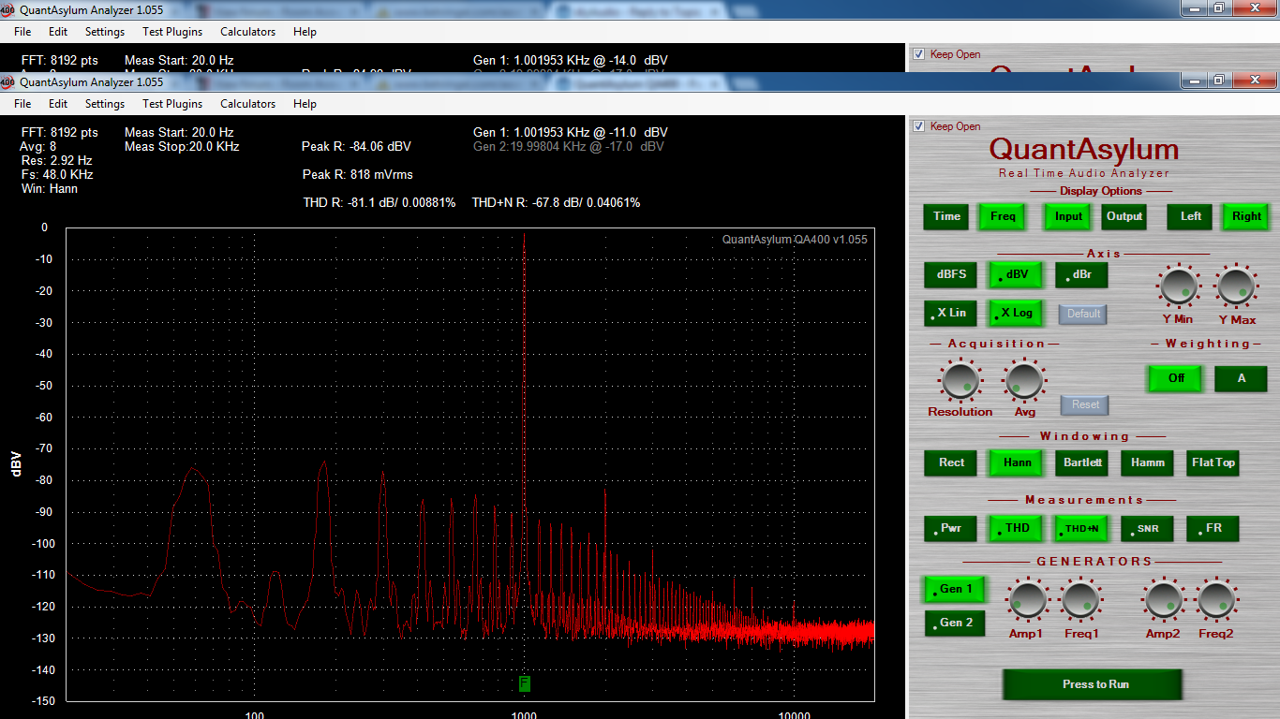1280x719 pixels.
Task: Open the back window Calculators menu
Action: pyautogui.click(x=248, y=32)
